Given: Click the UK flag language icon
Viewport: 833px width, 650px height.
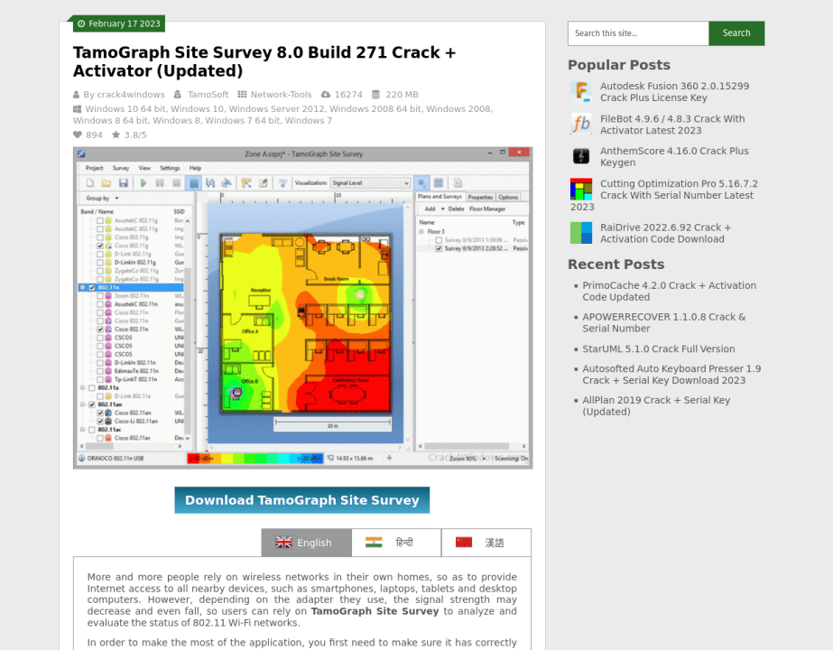Looking at the screenshot, I should (x=283, y=543).
